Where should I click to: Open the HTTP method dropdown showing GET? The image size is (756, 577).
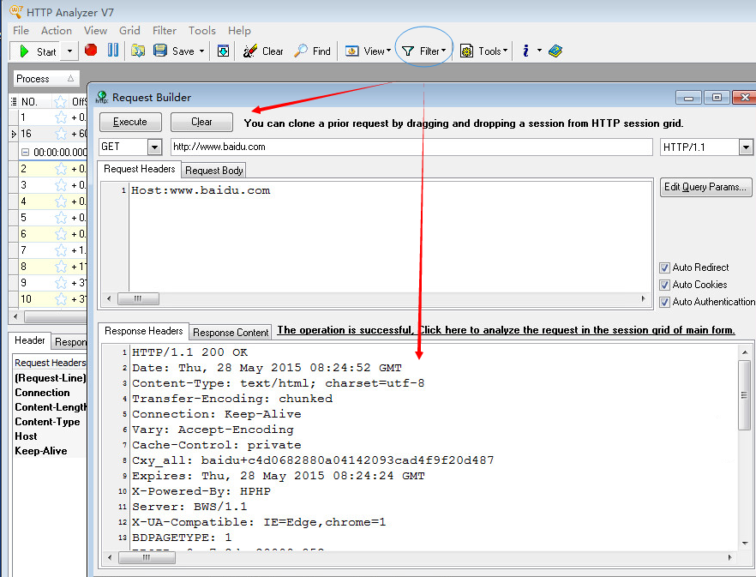pos(154,147)
